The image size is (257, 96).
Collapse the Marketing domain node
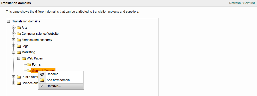coord(13,52)
